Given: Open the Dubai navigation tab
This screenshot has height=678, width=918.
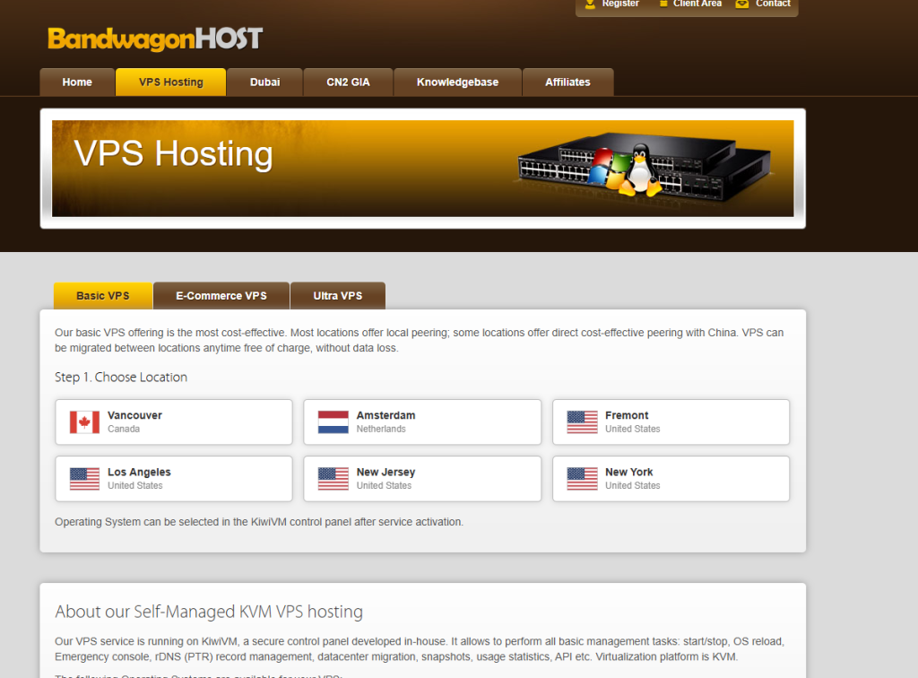Looking at the screenshot, I should pos(264,82).
